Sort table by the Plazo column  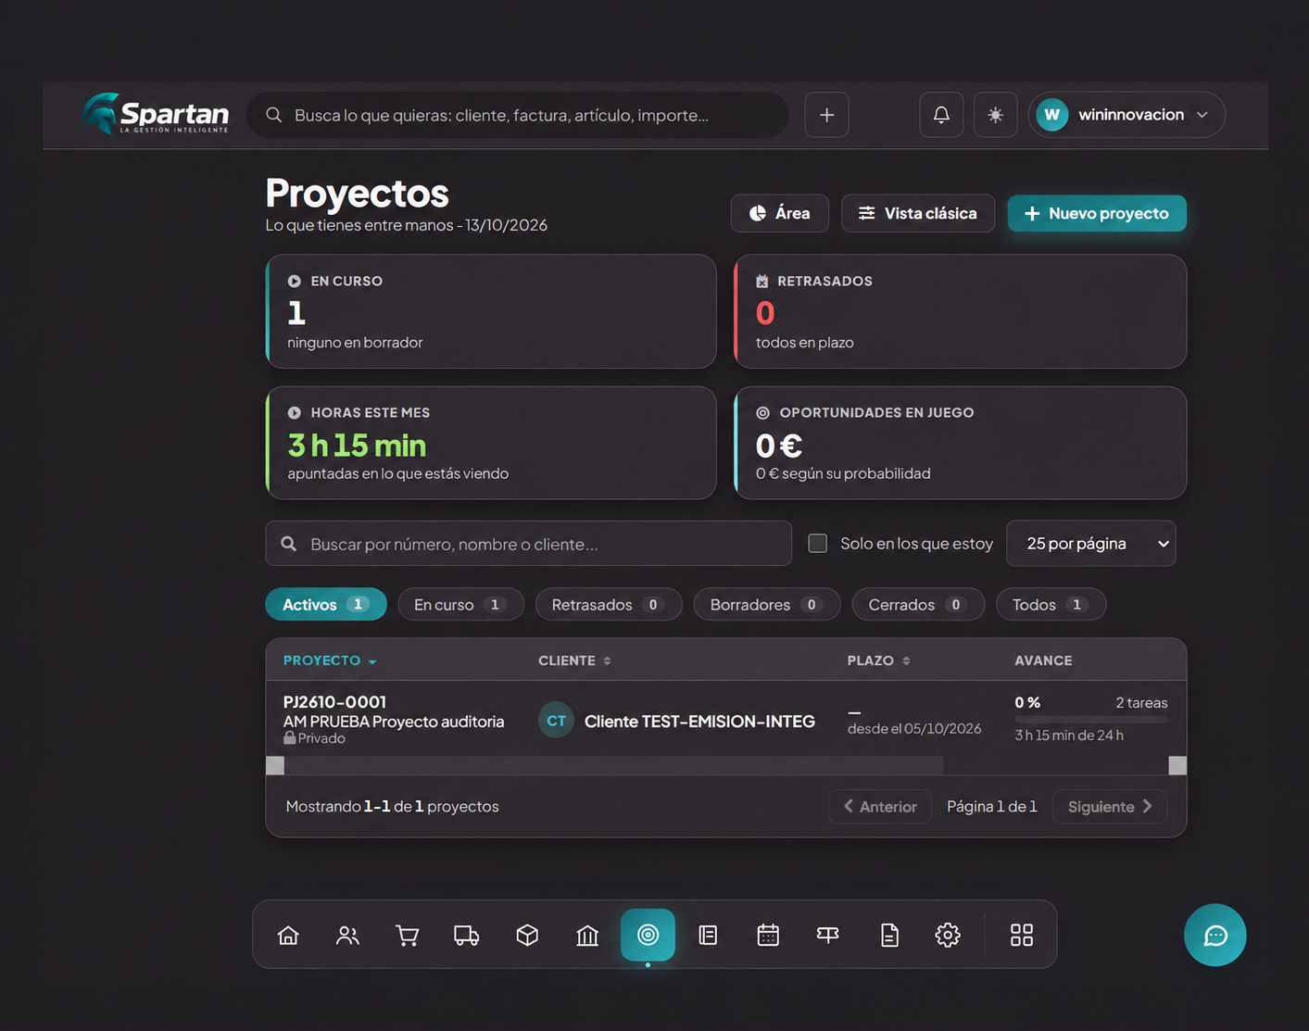pyautogui.click(x=878, y=660)
